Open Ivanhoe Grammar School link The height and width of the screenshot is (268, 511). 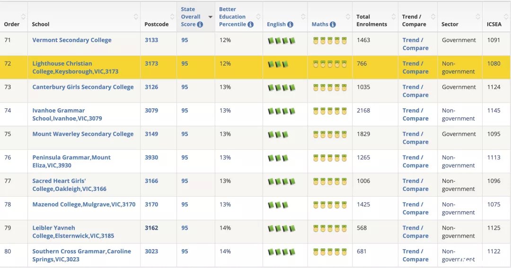click(x=67, y=114)
